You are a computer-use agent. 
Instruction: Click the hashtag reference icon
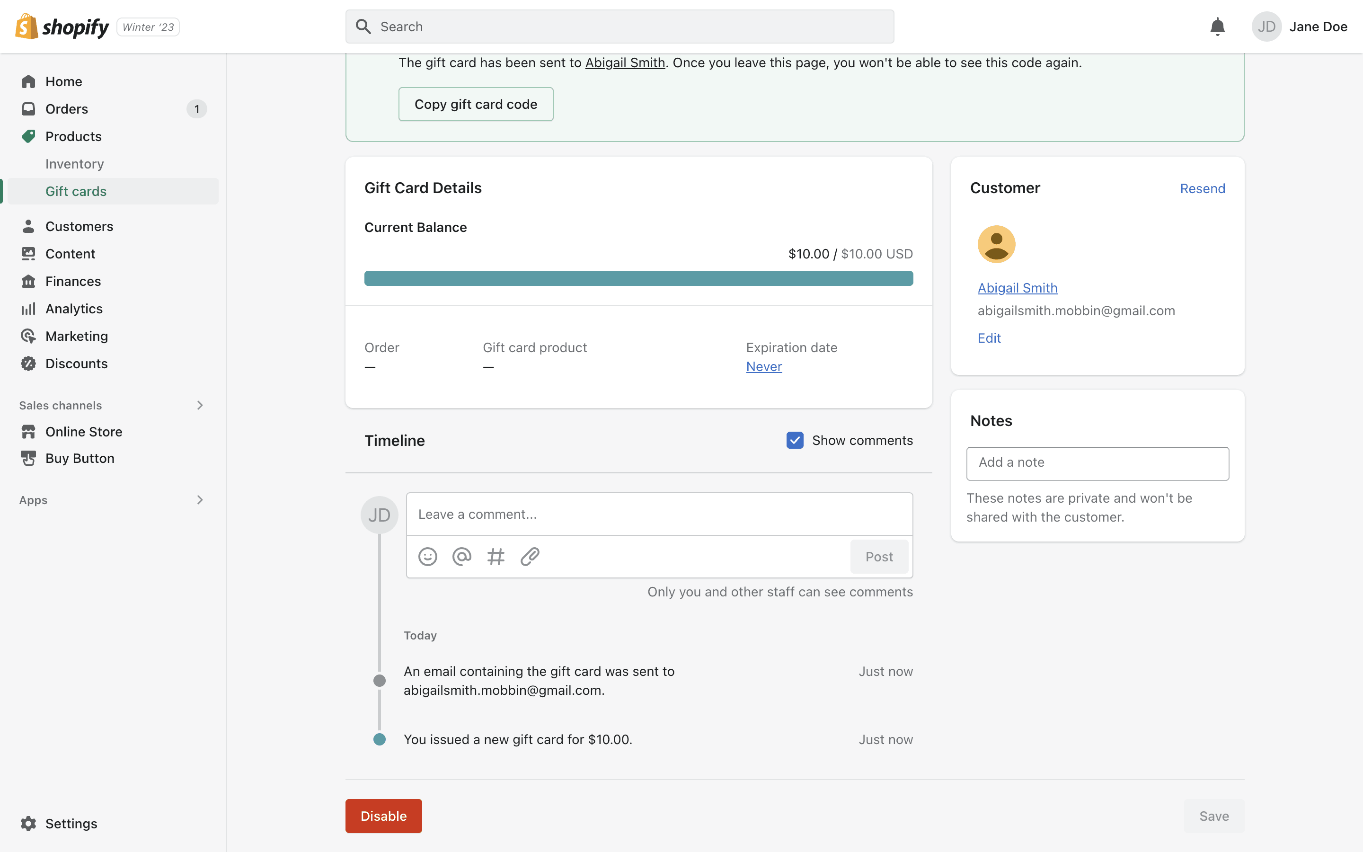click(496, 557)
